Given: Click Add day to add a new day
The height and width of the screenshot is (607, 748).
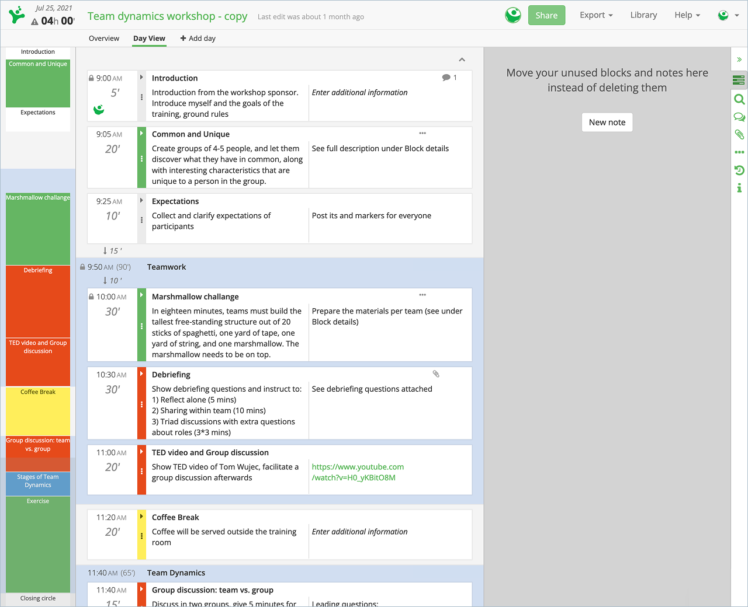Looking at the screenshot, I should (x=198, y=39).
